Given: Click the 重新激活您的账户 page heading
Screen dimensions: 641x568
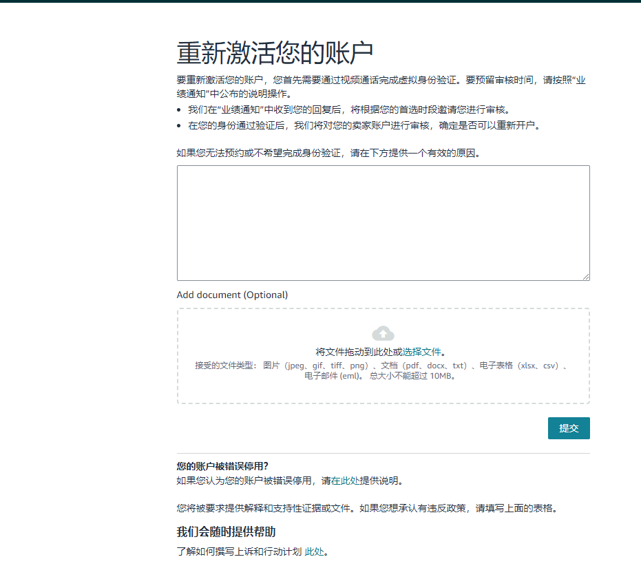Looking at the screenshot, I should 275,53.
